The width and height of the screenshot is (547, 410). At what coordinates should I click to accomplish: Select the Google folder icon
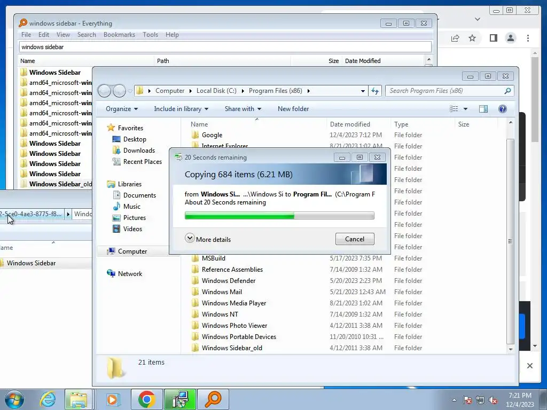point(196,135)
